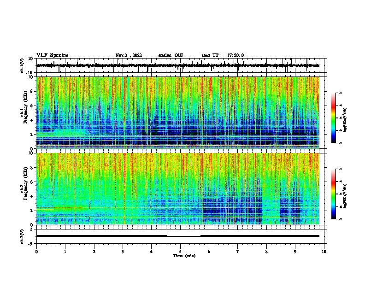365x282 pixels.
Task: Click the ch.2 spectrogram color scale bar
Action: 333,194
